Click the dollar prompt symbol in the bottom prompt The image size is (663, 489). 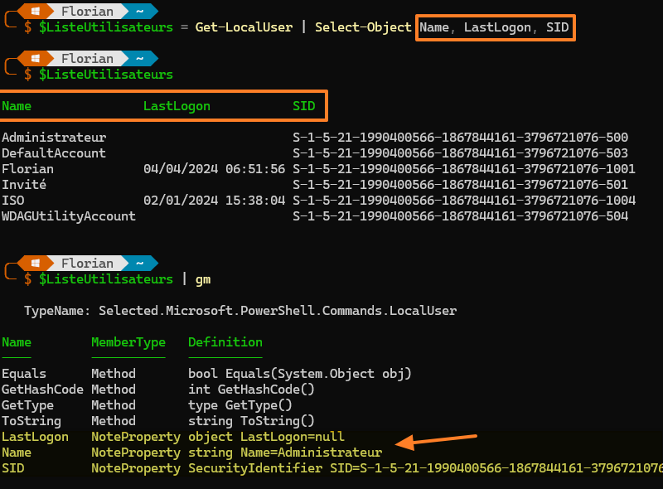27,279
